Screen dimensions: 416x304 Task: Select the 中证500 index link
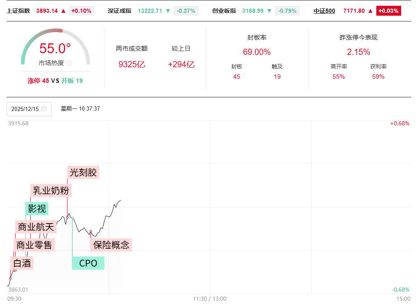pyautogui.click(x=324, y=11)
